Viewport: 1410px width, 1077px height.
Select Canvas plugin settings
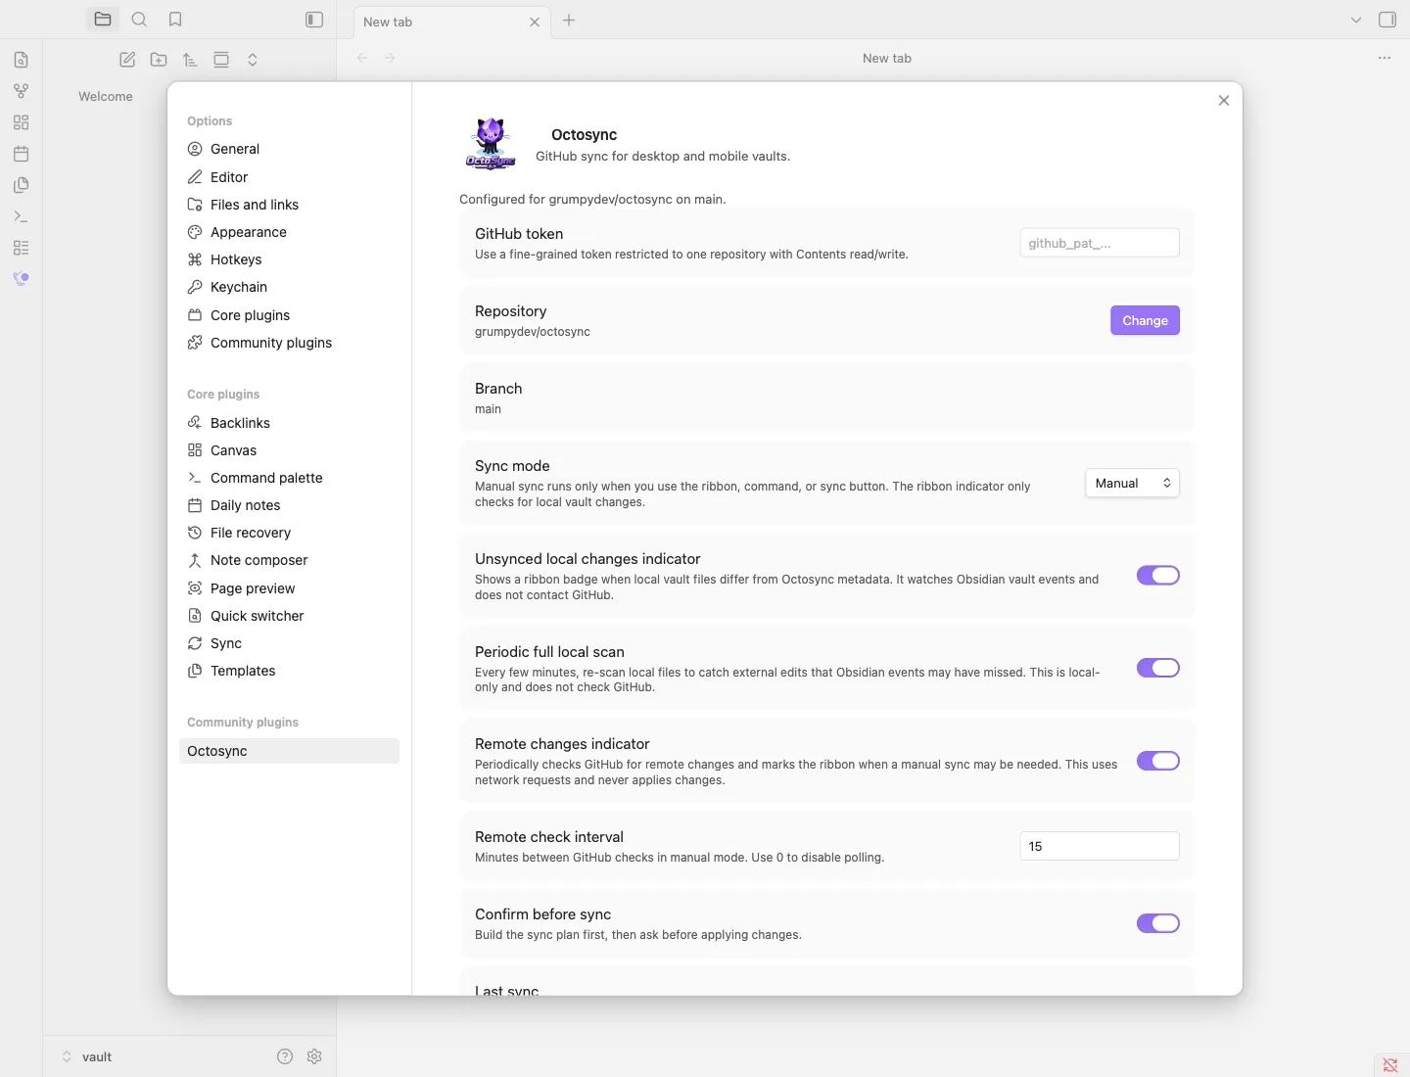click(289, 450)
